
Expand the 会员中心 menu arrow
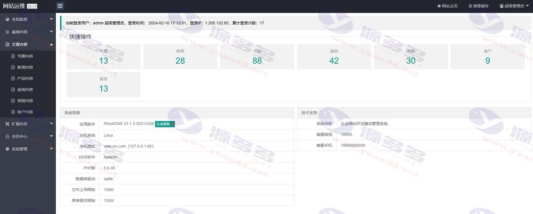click(51, 136)
